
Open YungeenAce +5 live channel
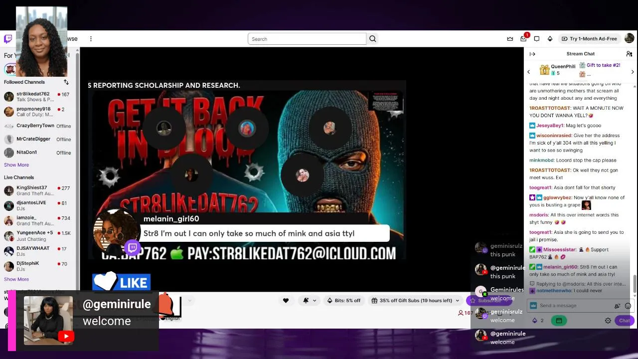click(x=38, y=236)
